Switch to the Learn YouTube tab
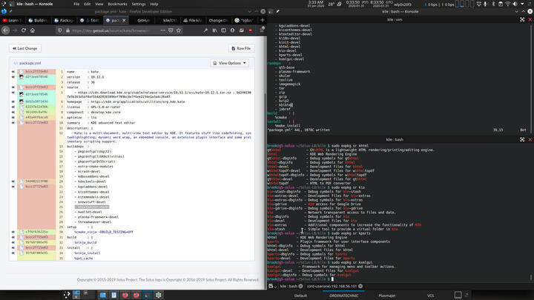 click(13, 21)
